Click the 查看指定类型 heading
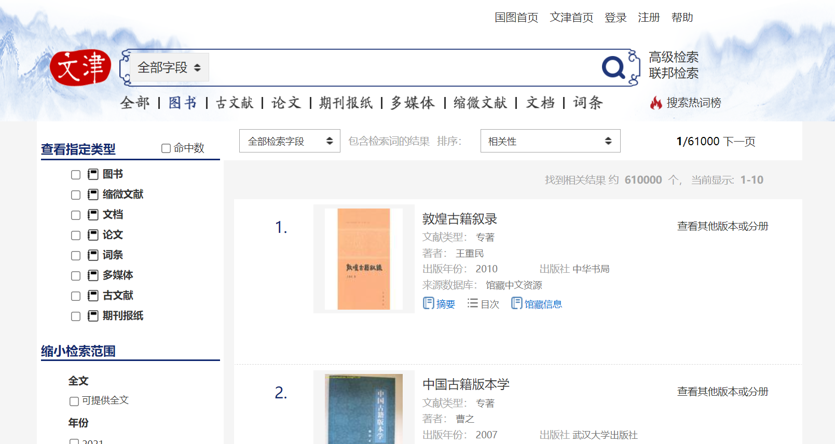Screen dimensions: 835x444 click(x=78, y=149)
